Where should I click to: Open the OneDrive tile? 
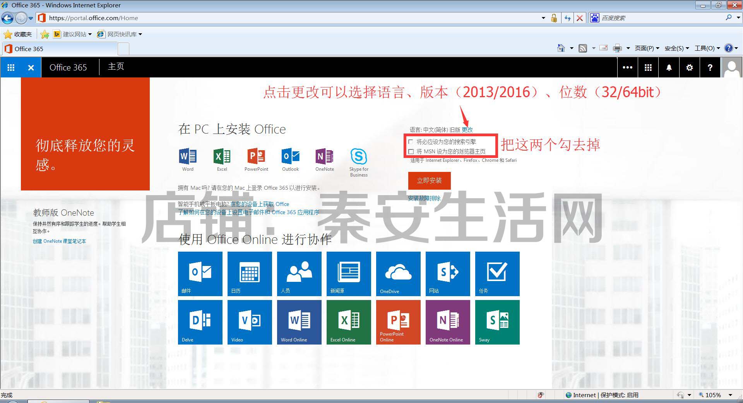pyautogui.click(x=398, y=274)
